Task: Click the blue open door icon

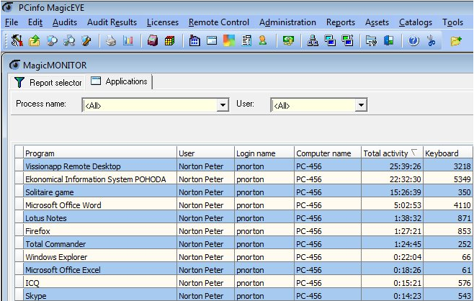Action: point(389,40)
